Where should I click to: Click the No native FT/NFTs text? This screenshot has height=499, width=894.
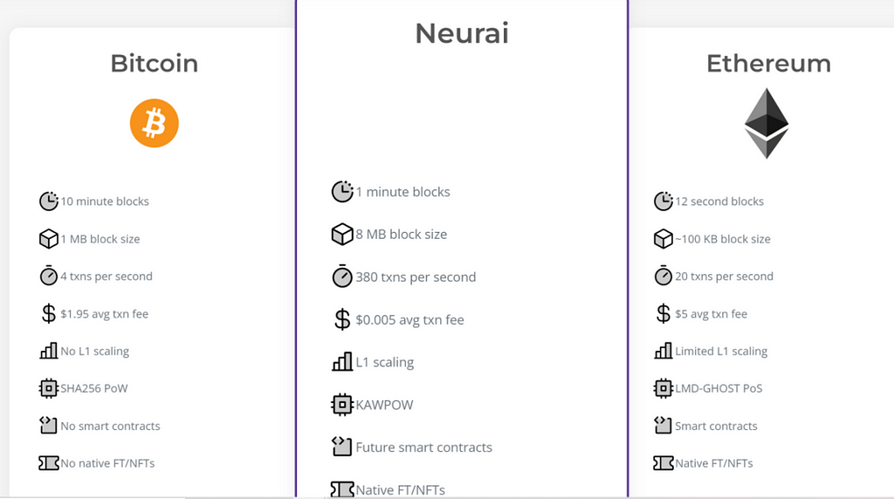pos(107,463)
